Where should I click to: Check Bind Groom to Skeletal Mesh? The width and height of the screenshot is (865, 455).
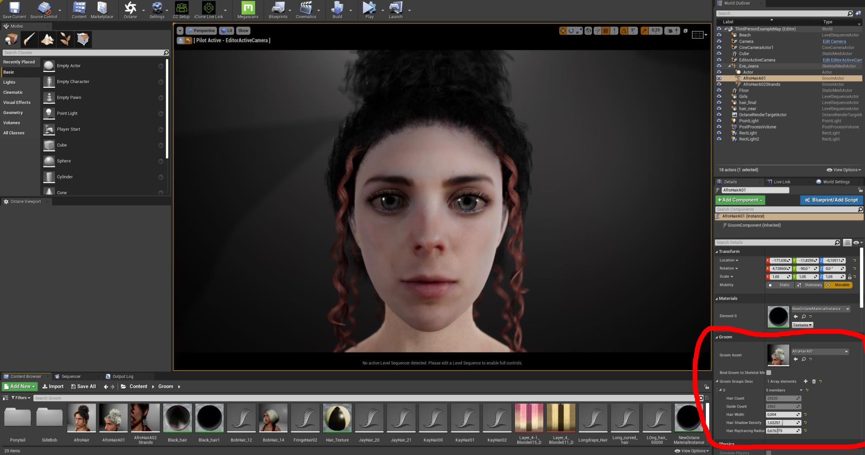tap(769, 372)
